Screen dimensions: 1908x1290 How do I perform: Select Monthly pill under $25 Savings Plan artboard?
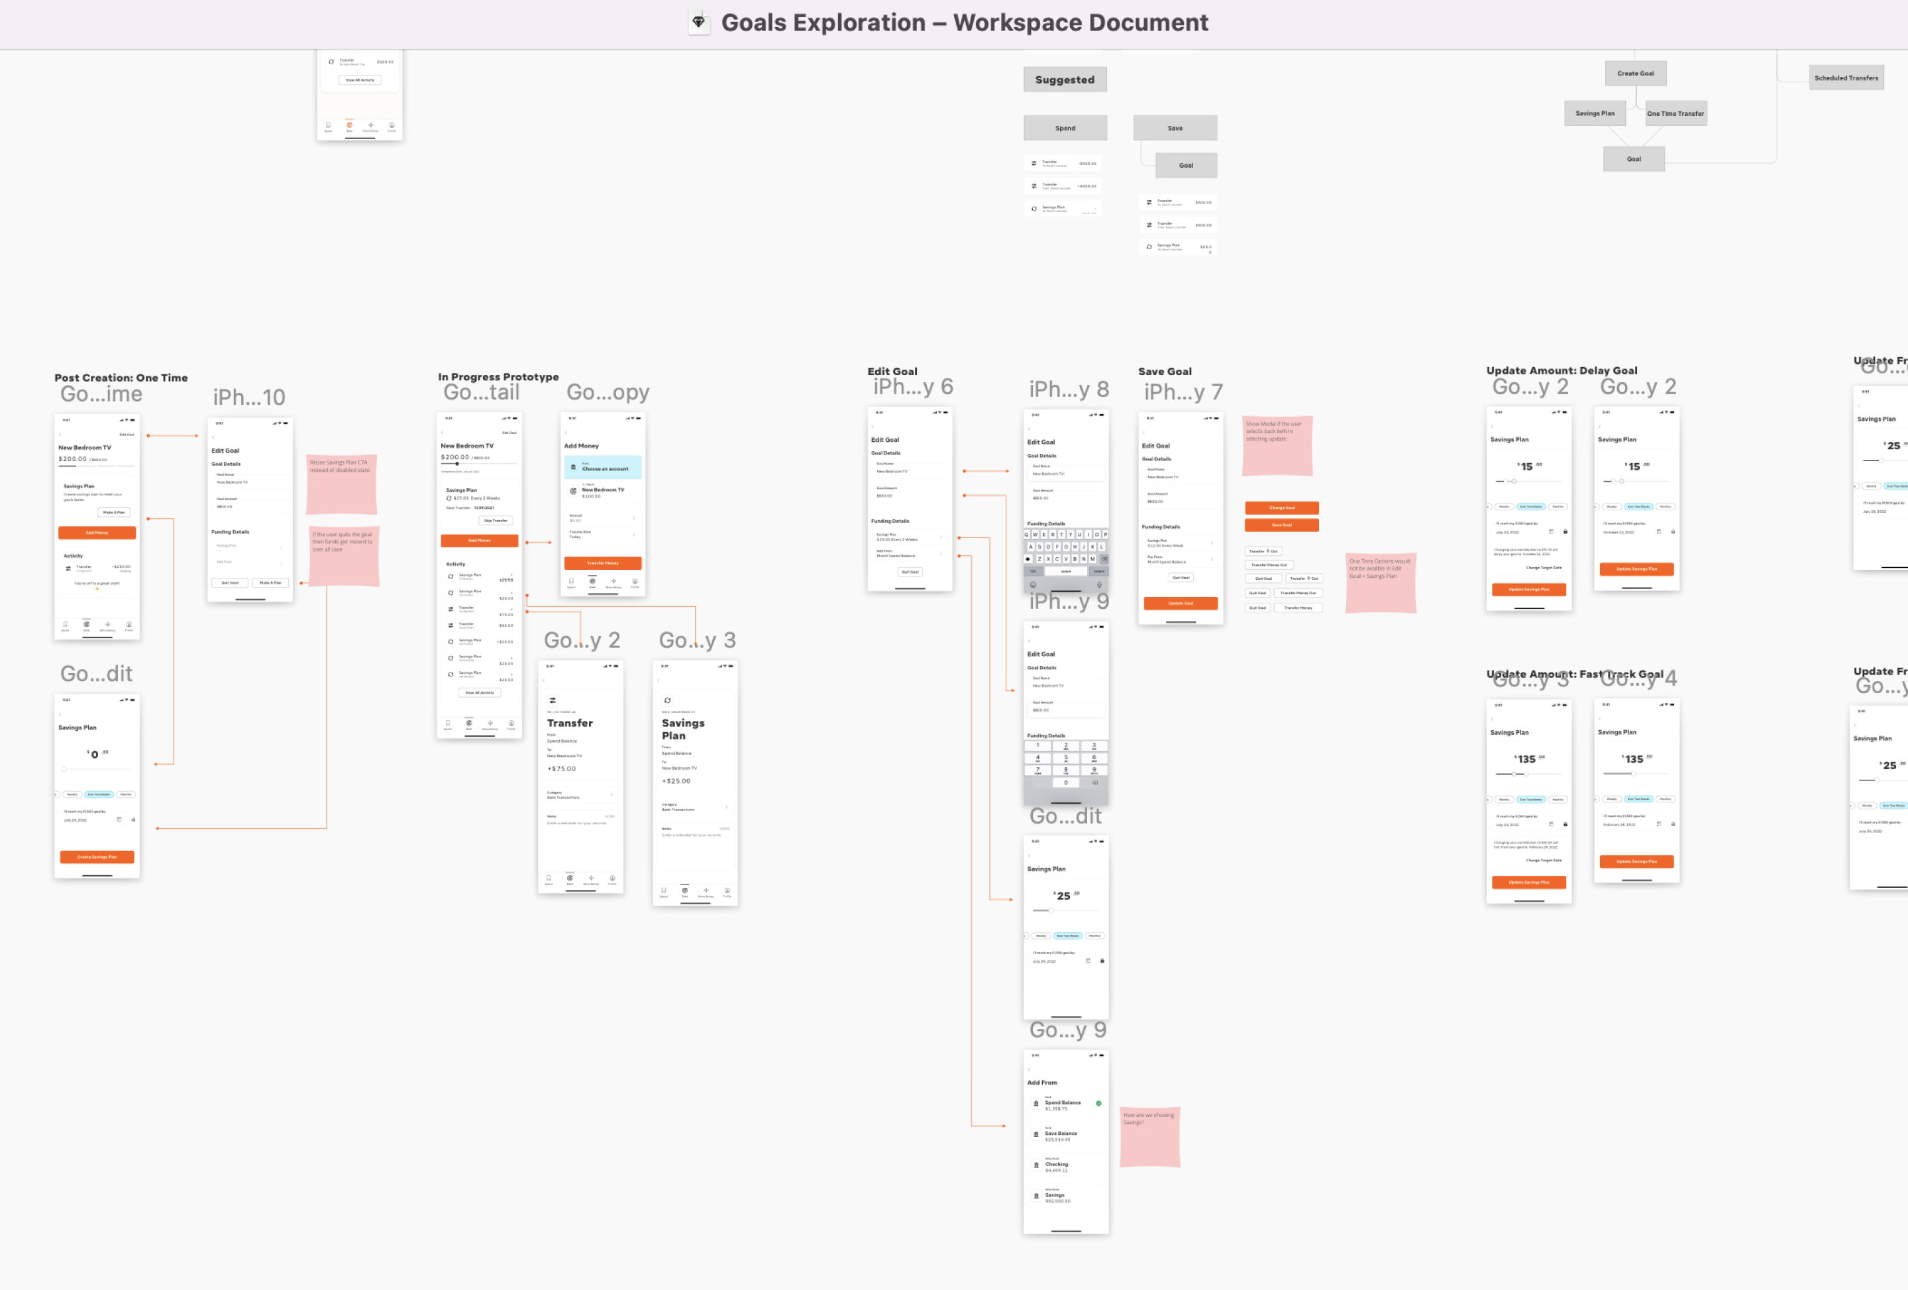click(x=1094, y=936)
